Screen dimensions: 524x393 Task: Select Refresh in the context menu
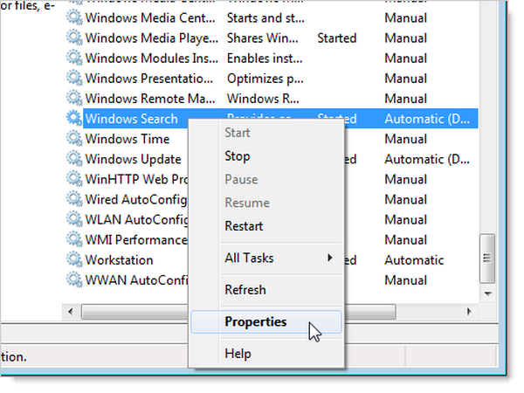245,290
